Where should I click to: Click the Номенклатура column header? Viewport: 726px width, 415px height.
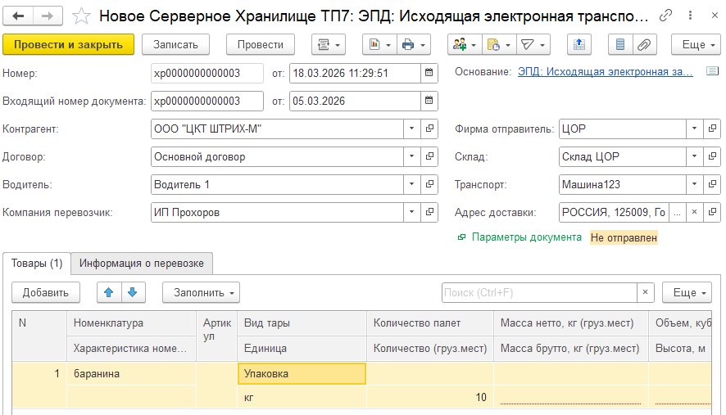coord(131,323)
